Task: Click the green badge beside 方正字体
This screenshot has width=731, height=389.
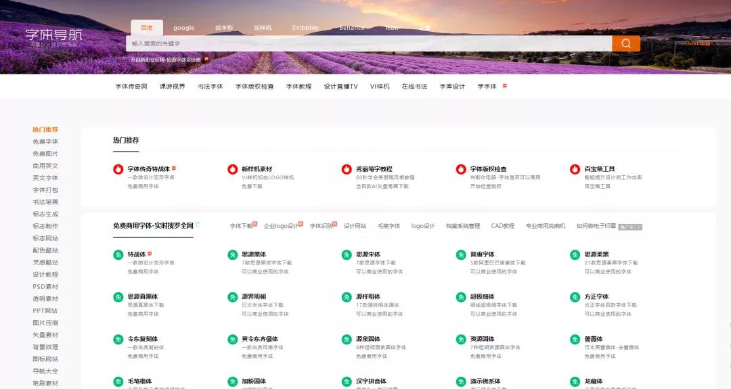Action: click(575, 297)
